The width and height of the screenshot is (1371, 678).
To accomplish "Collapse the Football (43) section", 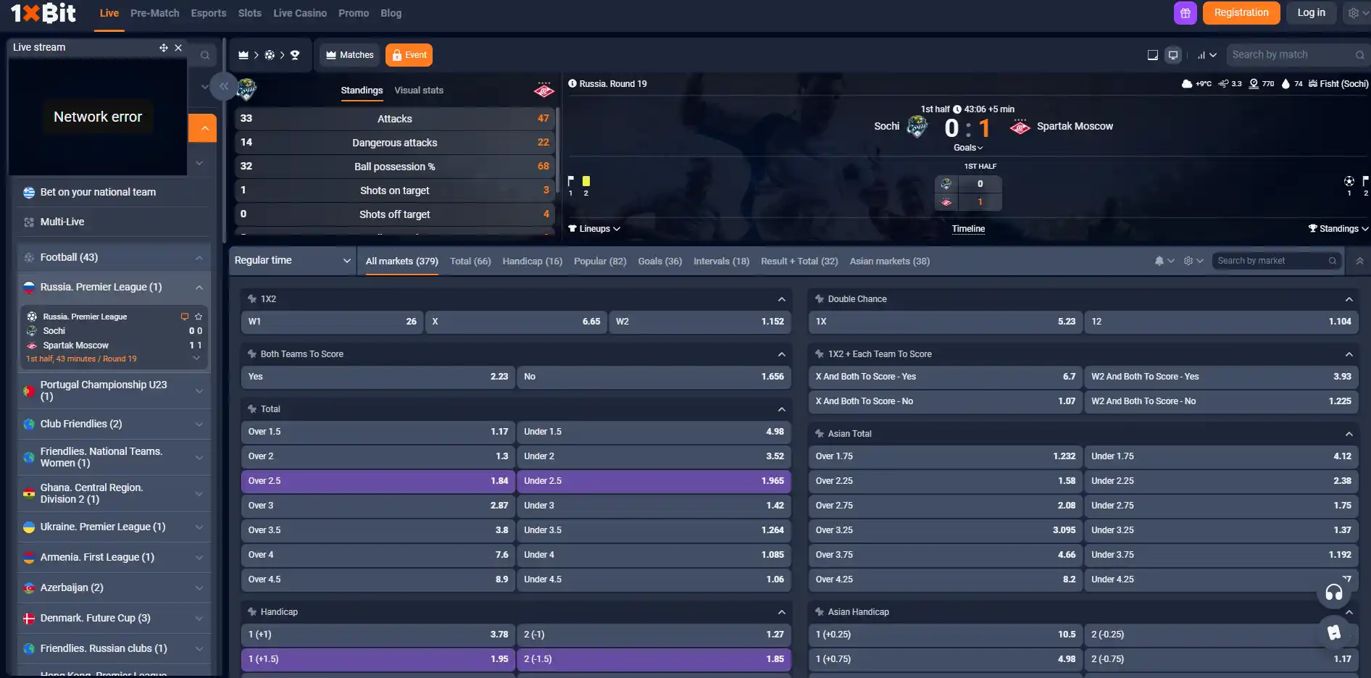I will click(x=199, y=258).
